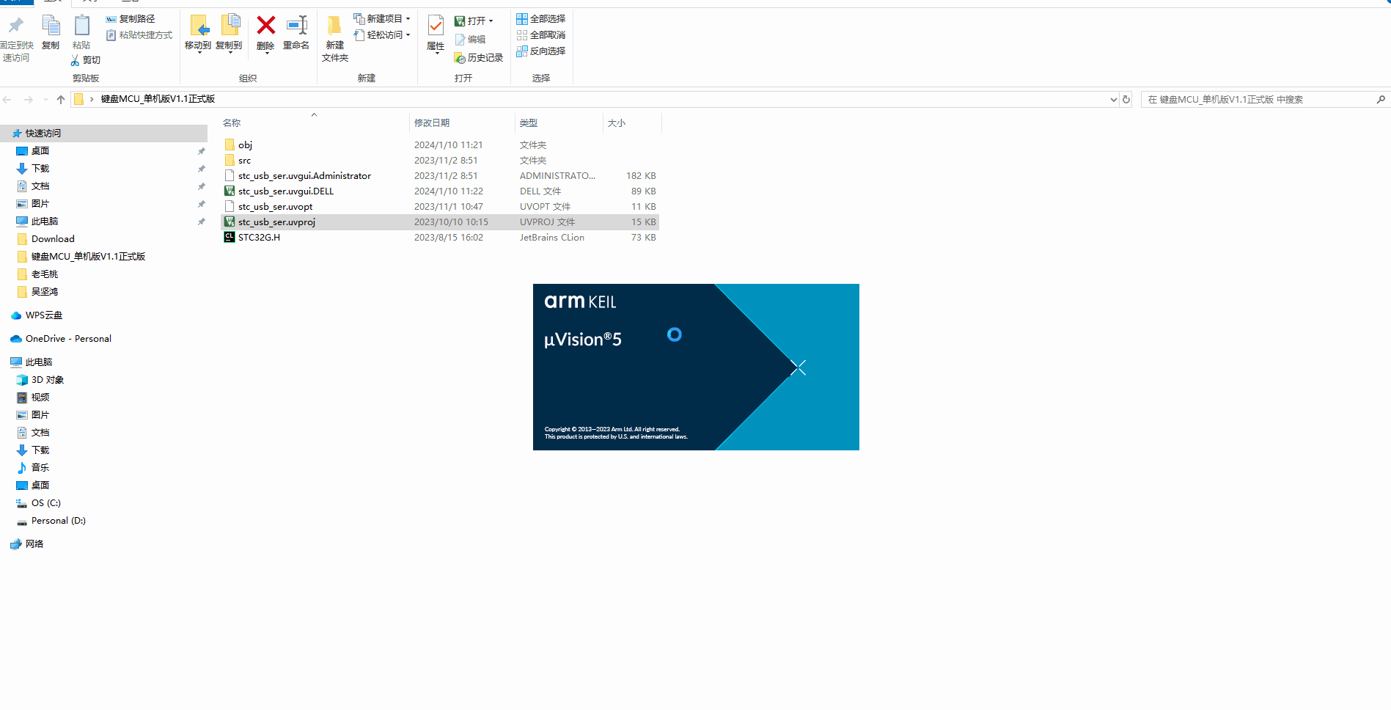Click the Up one level arrow

61,100
